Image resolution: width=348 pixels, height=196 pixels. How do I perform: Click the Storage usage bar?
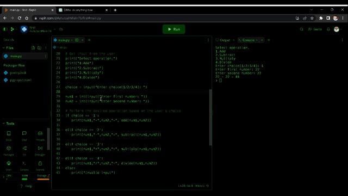(43, 179)
